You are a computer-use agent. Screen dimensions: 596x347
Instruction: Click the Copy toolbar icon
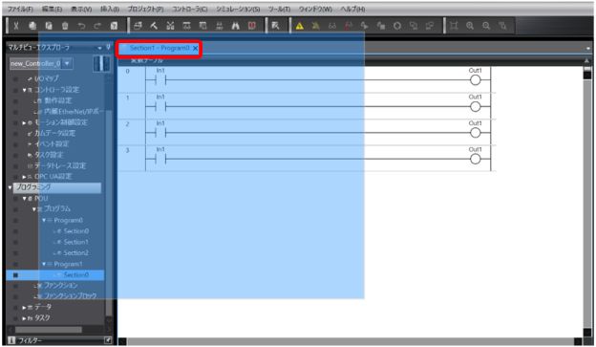32,26
